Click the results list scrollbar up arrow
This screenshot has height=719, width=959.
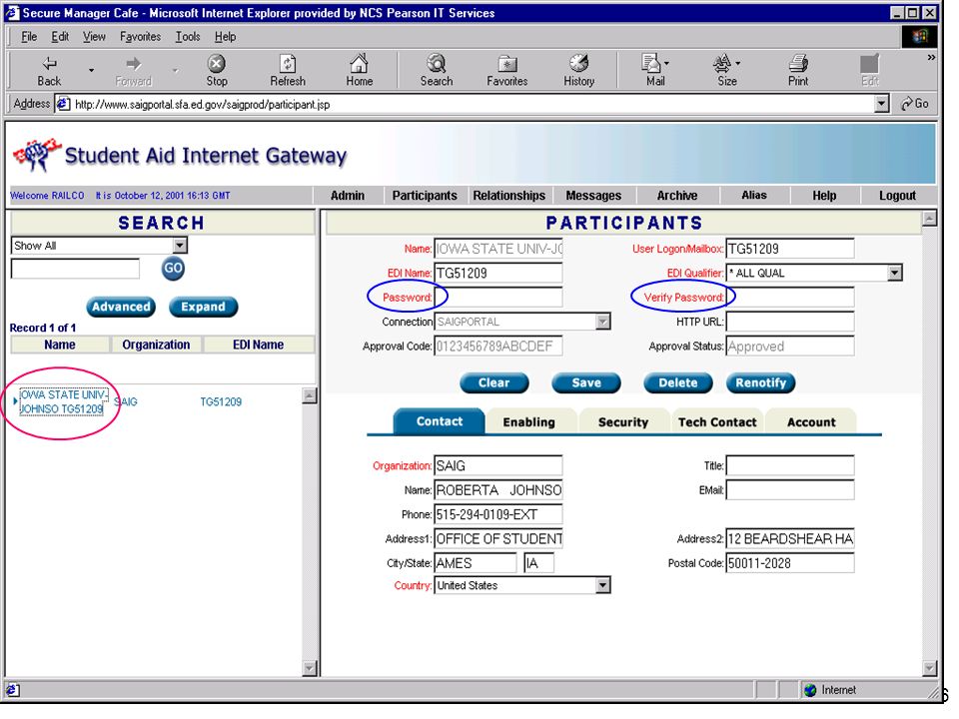(x=310, y=395)
